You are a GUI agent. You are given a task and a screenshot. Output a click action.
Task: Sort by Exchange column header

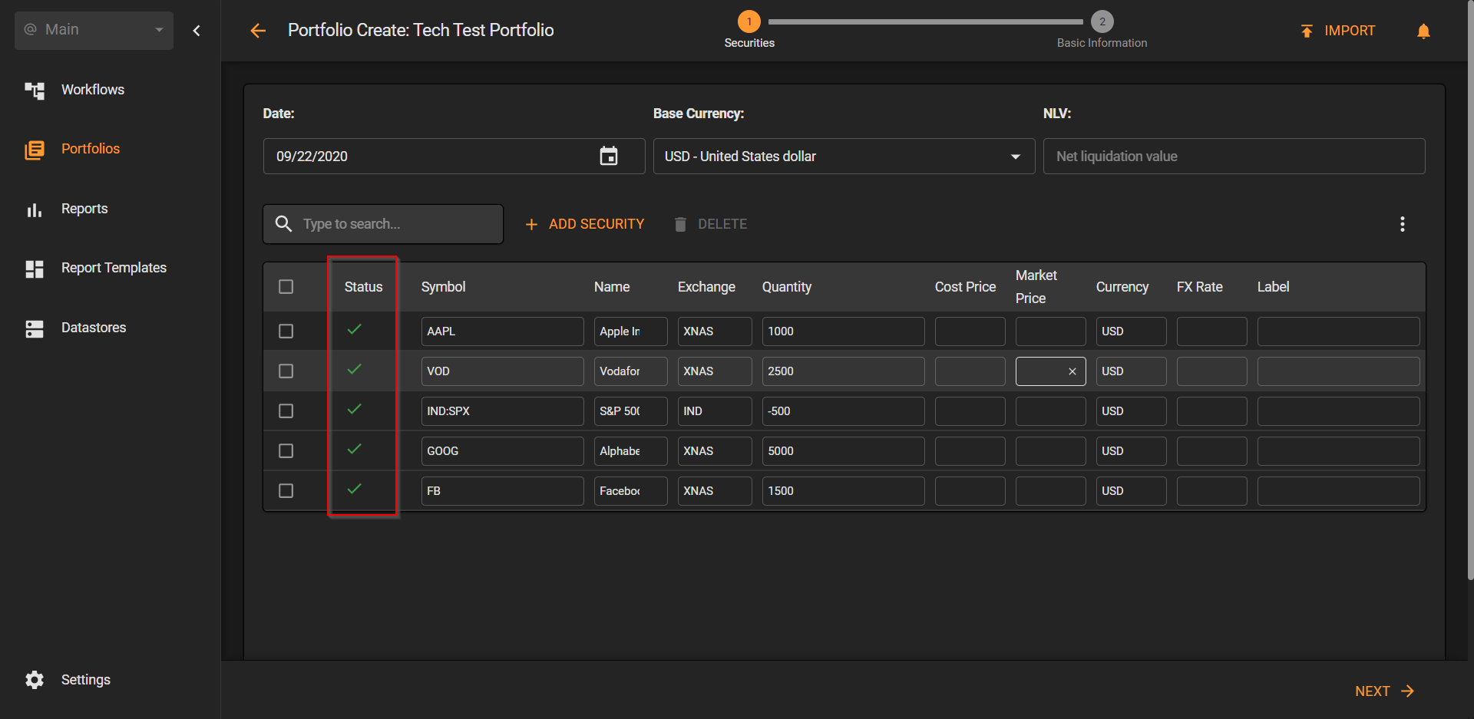[x=706, y=287]
